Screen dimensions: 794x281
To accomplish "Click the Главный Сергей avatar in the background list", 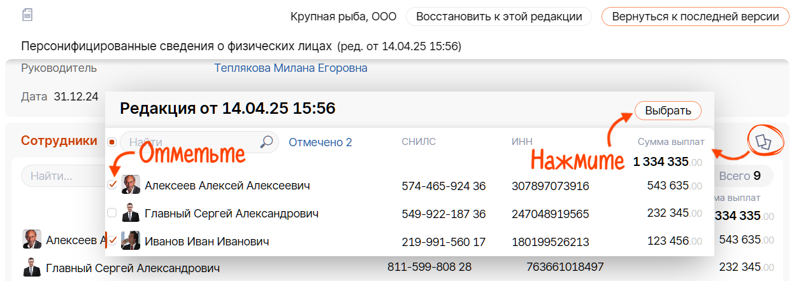I will 31,268.
